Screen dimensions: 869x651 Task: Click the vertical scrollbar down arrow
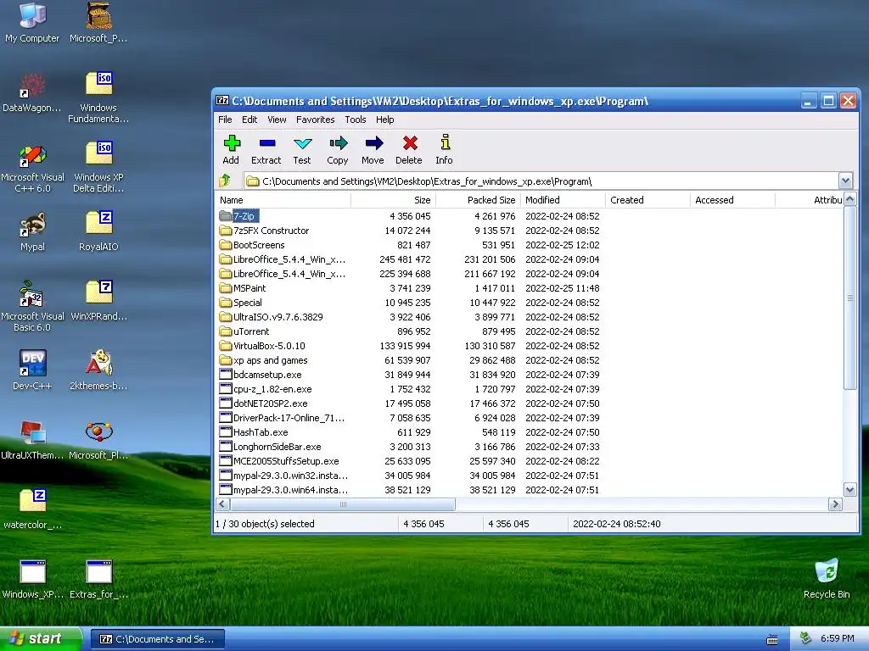(849, 489)
